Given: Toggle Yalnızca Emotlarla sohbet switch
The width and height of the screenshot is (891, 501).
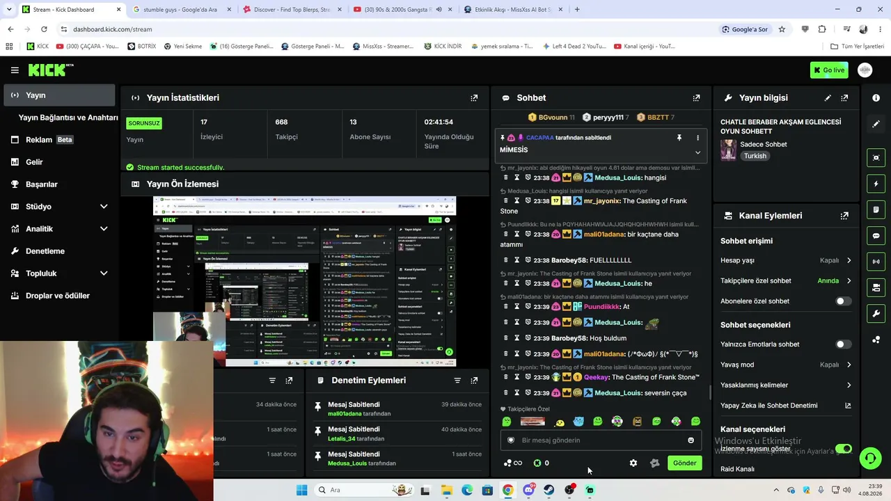Looking at the screenshot, I should tap(843, 344).
